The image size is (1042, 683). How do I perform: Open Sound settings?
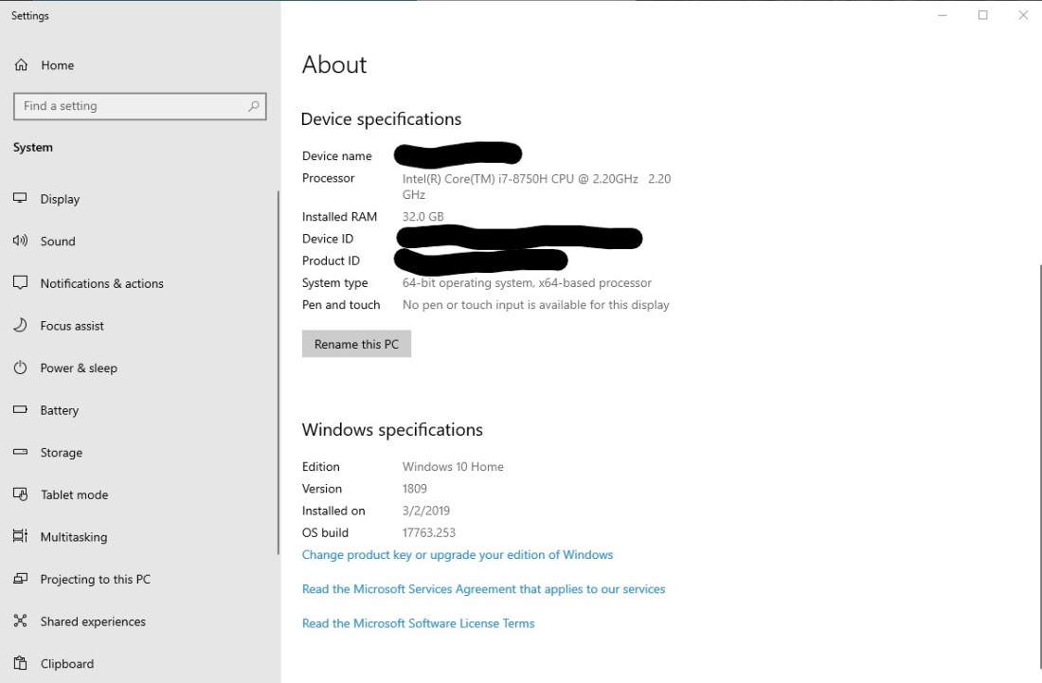(x=59, y=242)
